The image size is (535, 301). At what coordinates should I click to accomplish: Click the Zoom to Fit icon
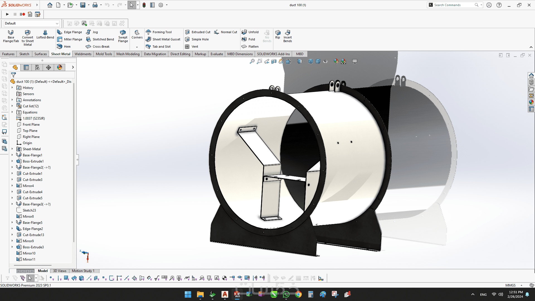252,61
